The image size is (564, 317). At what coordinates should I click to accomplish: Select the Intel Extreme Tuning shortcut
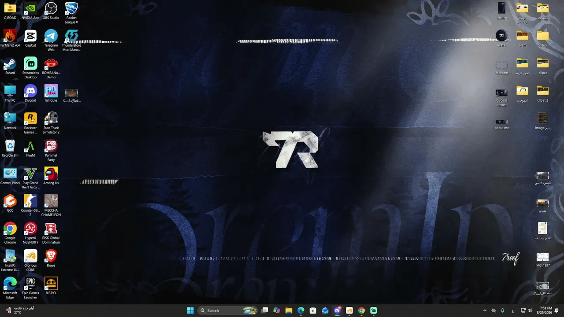10,261
